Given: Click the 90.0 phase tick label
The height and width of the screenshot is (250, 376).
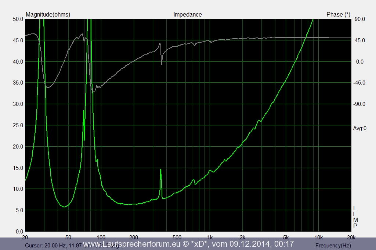Looking at the screenshot, I should [360, 19].
